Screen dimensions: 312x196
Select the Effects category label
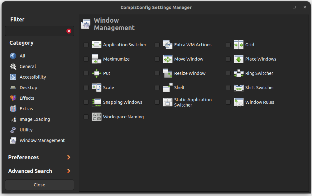pyautogui.click(x=27, y=98)
